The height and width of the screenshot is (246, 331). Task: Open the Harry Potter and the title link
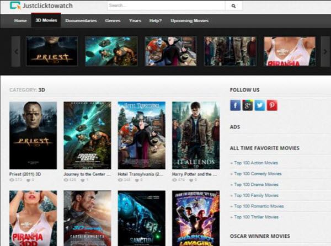pyautogui.click(x=194, y=174)
